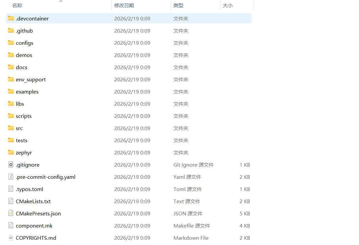Screen dimensions: 359x245
Task: Click the .devcontainer folder icon
Action: (x=11, y=18)
